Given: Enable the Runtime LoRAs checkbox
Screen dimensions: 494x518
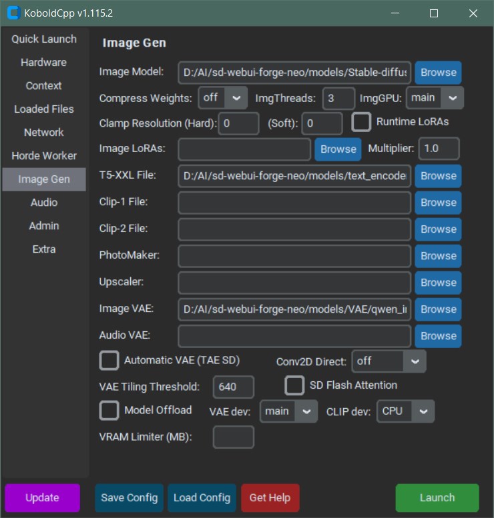Looking at the screenshot, I should pos(361,122).
